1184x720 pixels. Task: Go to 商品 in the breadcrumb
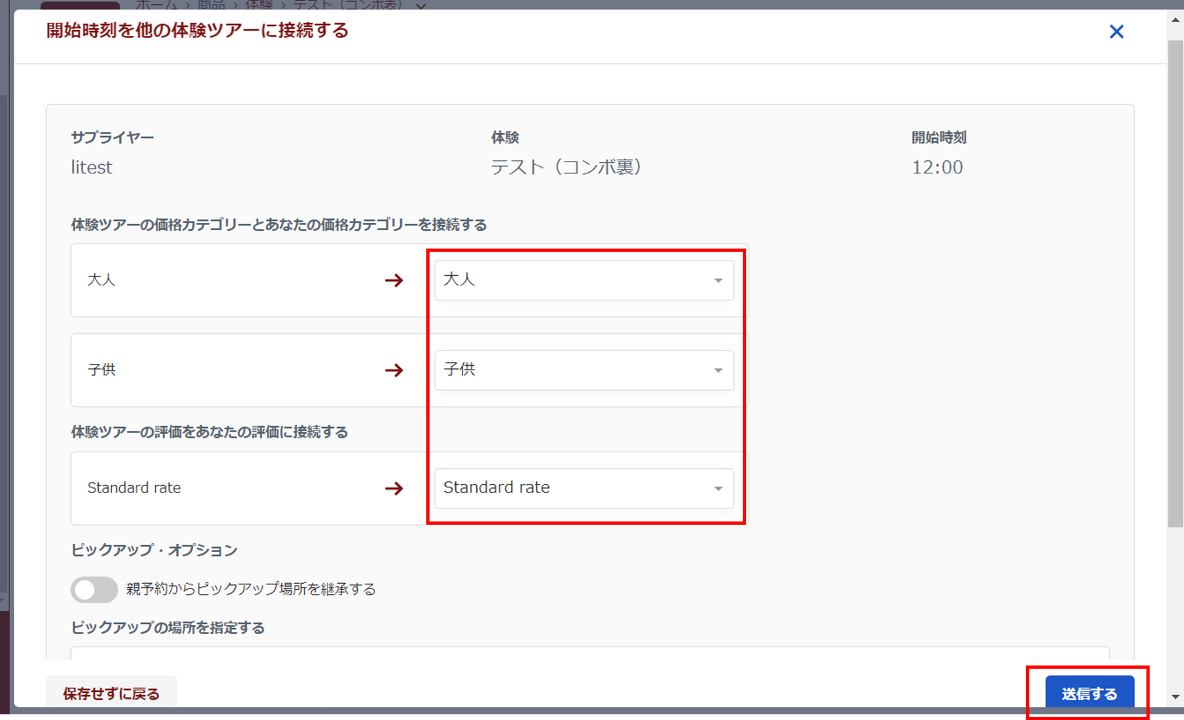(211, 5)
